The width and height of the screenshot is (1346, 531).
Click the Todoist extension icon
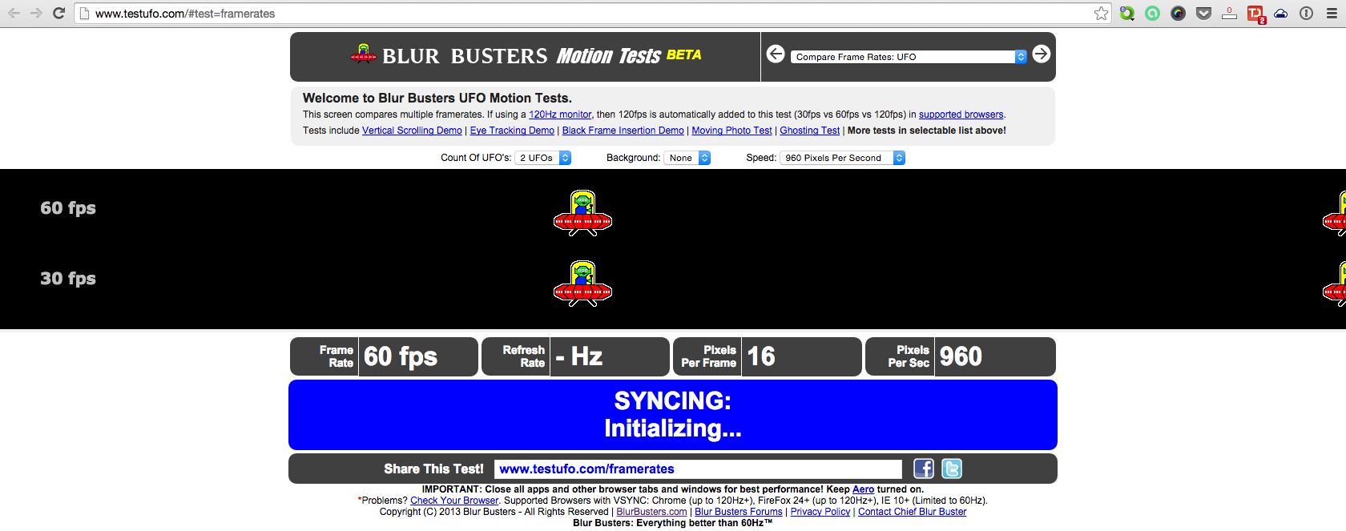click(x=1255, y=14)
